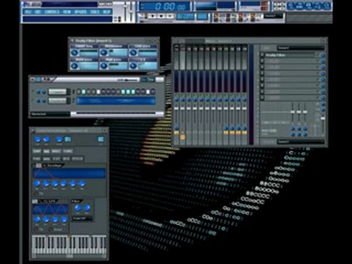Click the first top-row knob in channel settings
The height and width of the screenshot is (264, 352).
pyautogui.click(x=37, y=139)
